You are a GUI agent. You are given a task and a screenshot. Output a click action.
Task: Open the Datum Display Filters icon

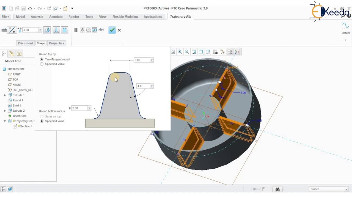tap(222, 52)
